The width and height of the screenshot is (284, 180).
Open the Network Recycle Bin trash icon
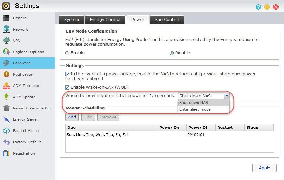(6, 108)
